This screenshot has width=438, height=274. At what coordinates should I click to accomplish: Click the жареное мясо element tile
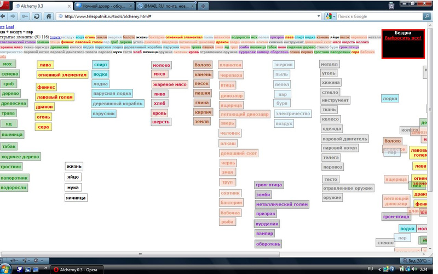click(x=170, y=84)
